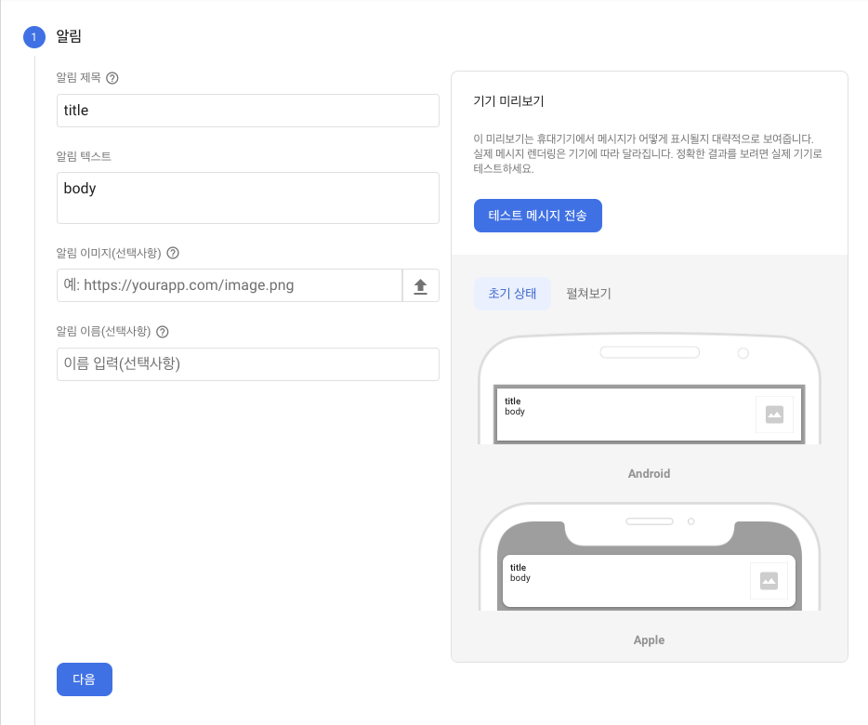Click the 기기 미리보기 heading
868x725 pixels.
pyautogui.click(x=508, y=101)
